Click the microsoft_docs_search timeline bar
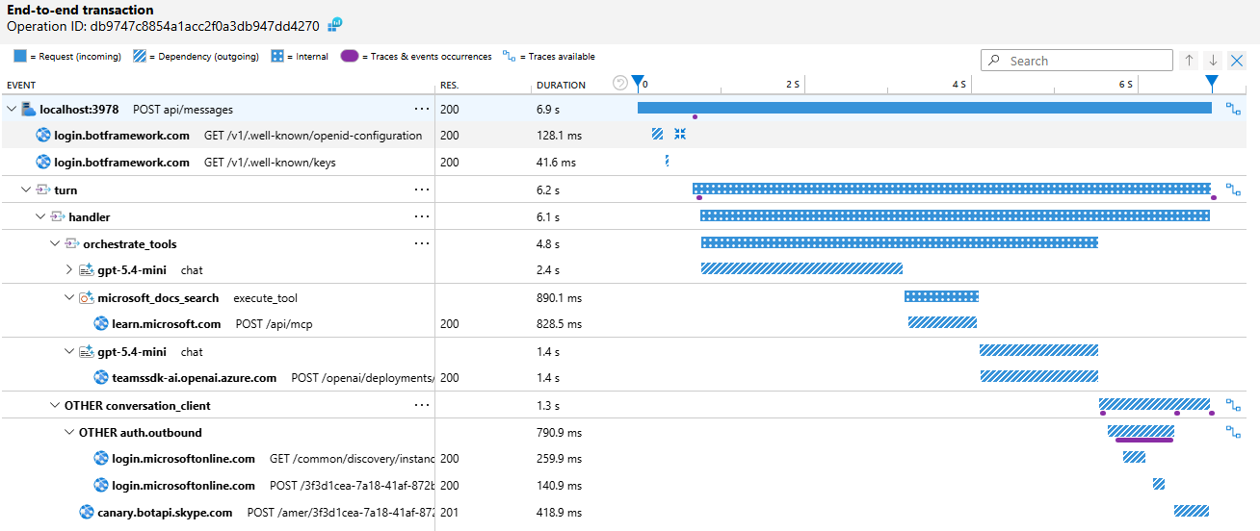This screenshot has height=531, width=1260. (x=941, y=296)
